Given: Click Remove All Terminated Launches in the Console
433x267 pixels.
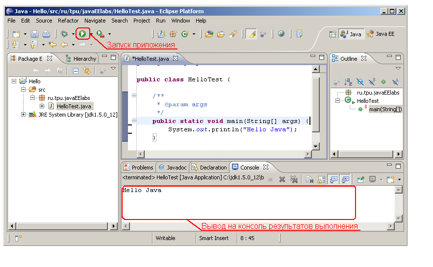Looking at the screenshot, I should [294, 180].
